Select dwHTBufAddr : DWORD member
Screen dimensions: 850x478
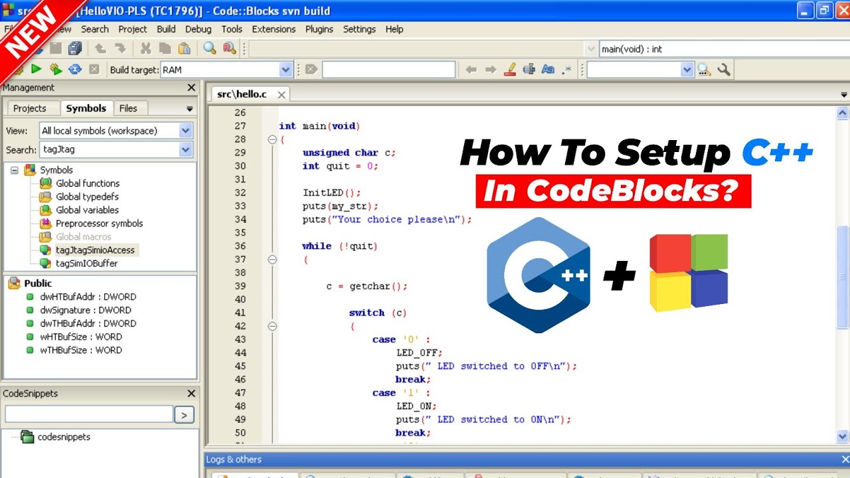tap(88, 297)
